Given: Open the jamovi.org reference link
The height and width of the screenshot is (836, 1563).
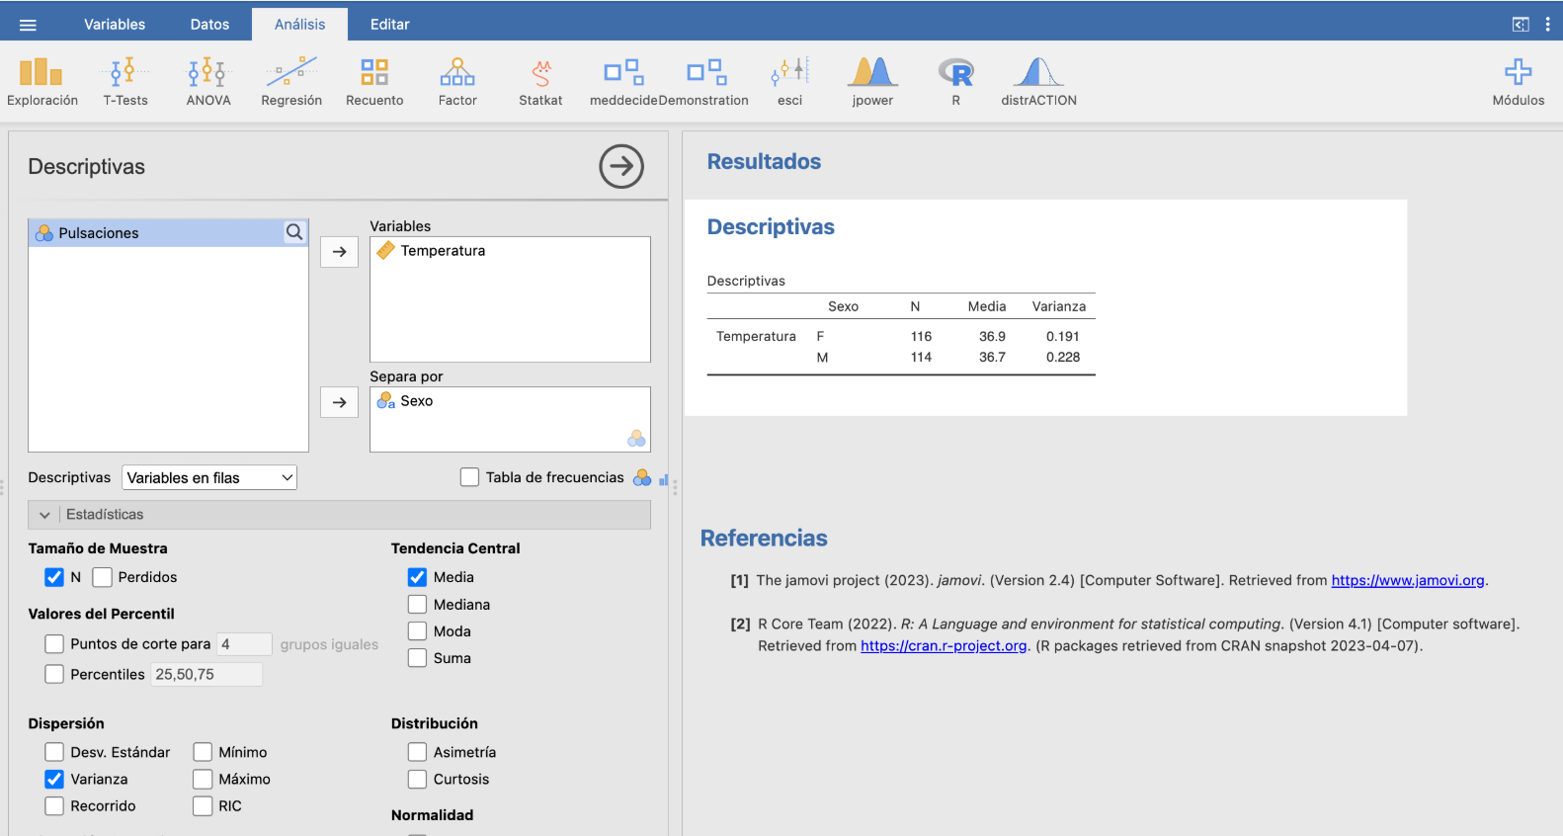Looking at the screenshot, I should click(x=1408, y=581).
